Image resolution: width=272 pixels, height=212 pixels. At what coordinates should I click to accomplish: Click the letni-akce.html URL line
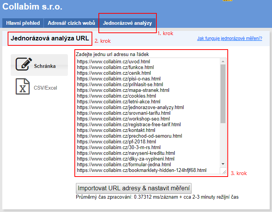point(119,101)
